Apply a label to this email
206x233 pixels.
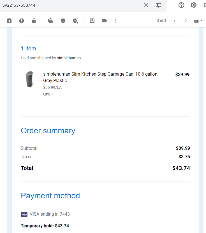click(105, 21)
